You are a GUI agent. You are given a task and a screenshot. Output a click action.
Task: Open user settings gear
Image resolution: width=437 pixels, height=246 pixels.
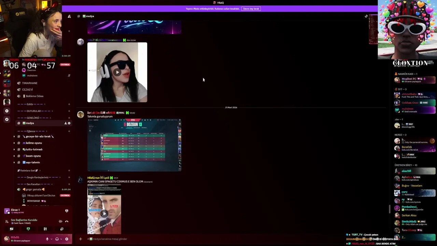(x=67, y=239)
